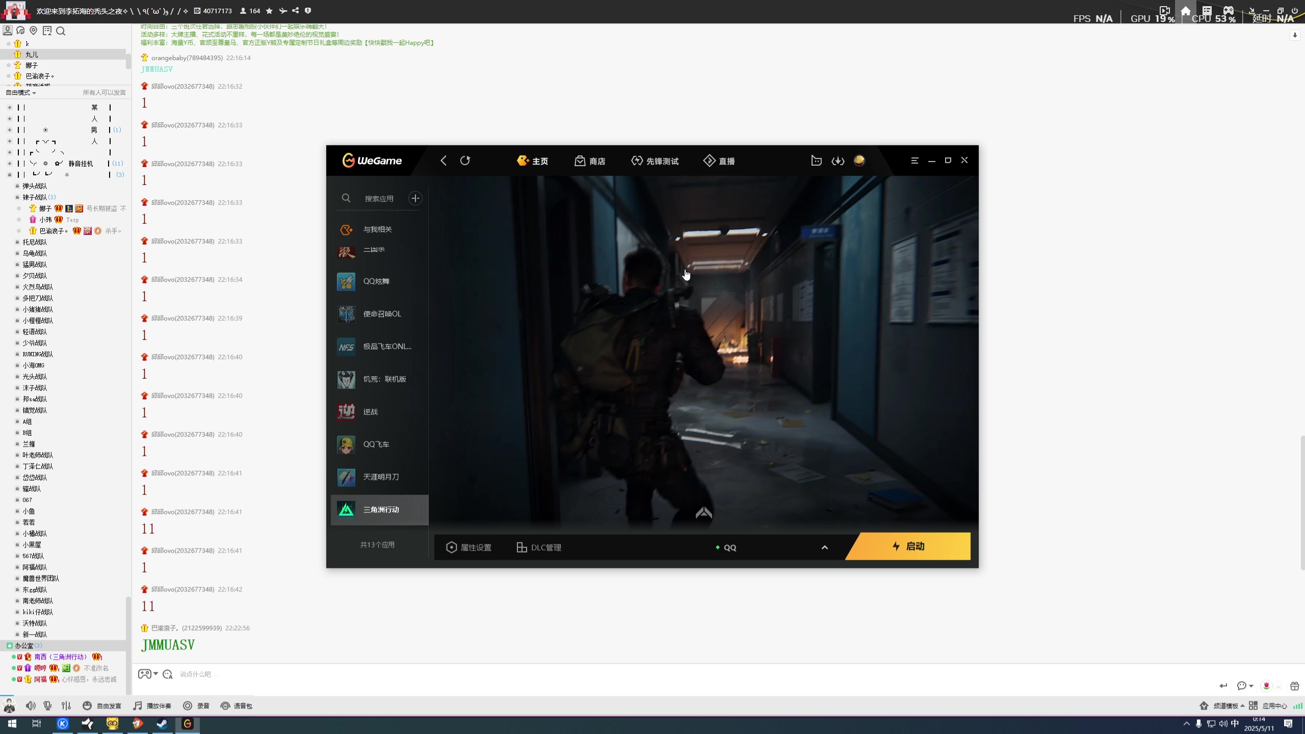Expand the 乌龟战队 subchannel
1305x734 pixels.
[x=17, y=253]
